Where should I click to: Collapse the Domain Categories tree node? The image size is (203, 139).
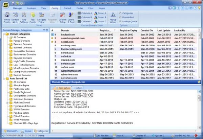(x=4, y=34)
